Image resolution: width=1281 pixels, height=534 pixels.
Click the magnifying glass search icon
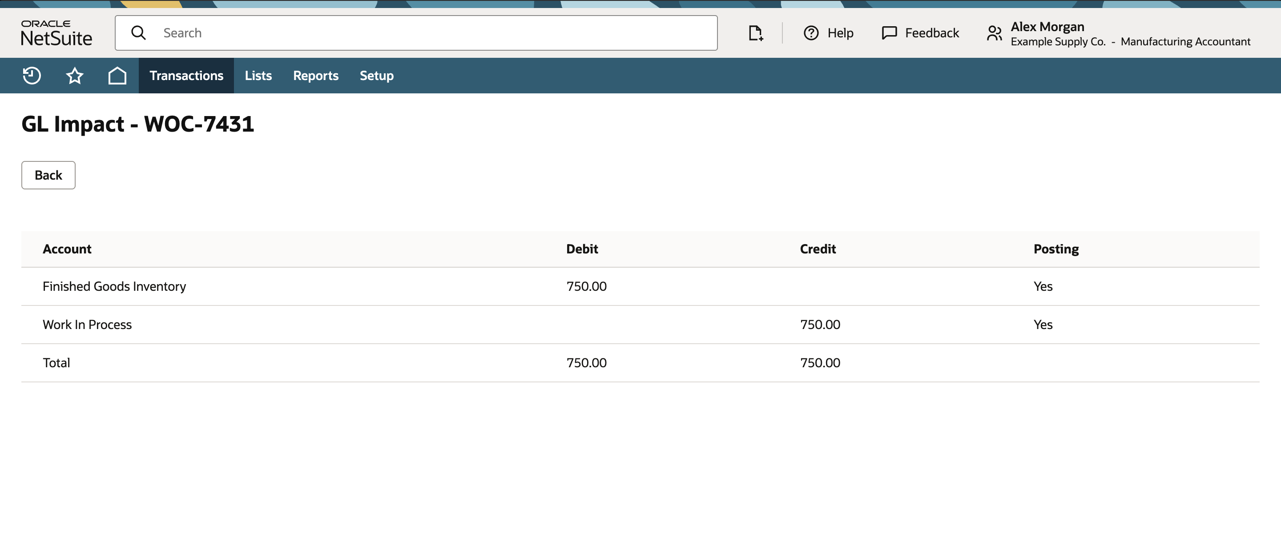[138, 33]
